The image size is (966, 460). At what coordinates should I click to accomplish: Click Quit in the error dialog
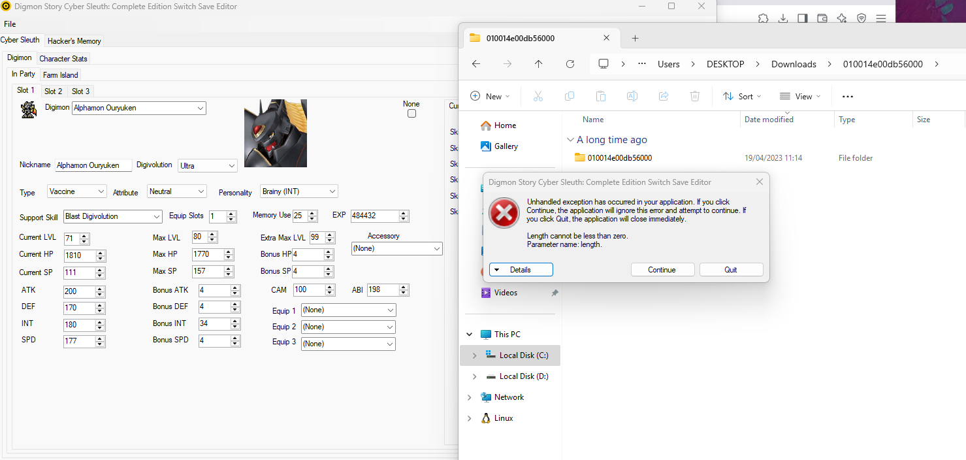pos(731,270)
